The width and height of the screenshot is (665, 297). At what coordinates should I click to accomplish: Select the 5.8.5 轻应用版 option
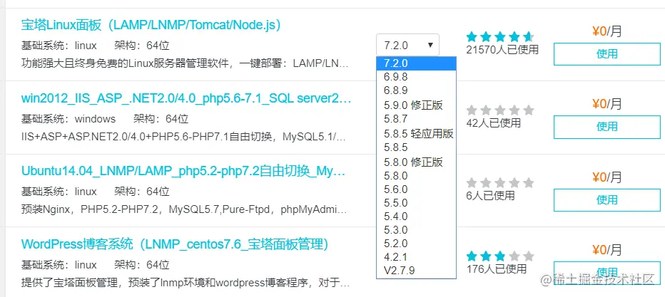[416, 134]
